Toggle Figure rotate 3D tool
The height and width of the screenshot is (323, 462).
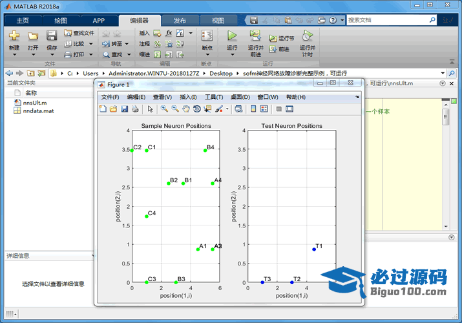196,109
